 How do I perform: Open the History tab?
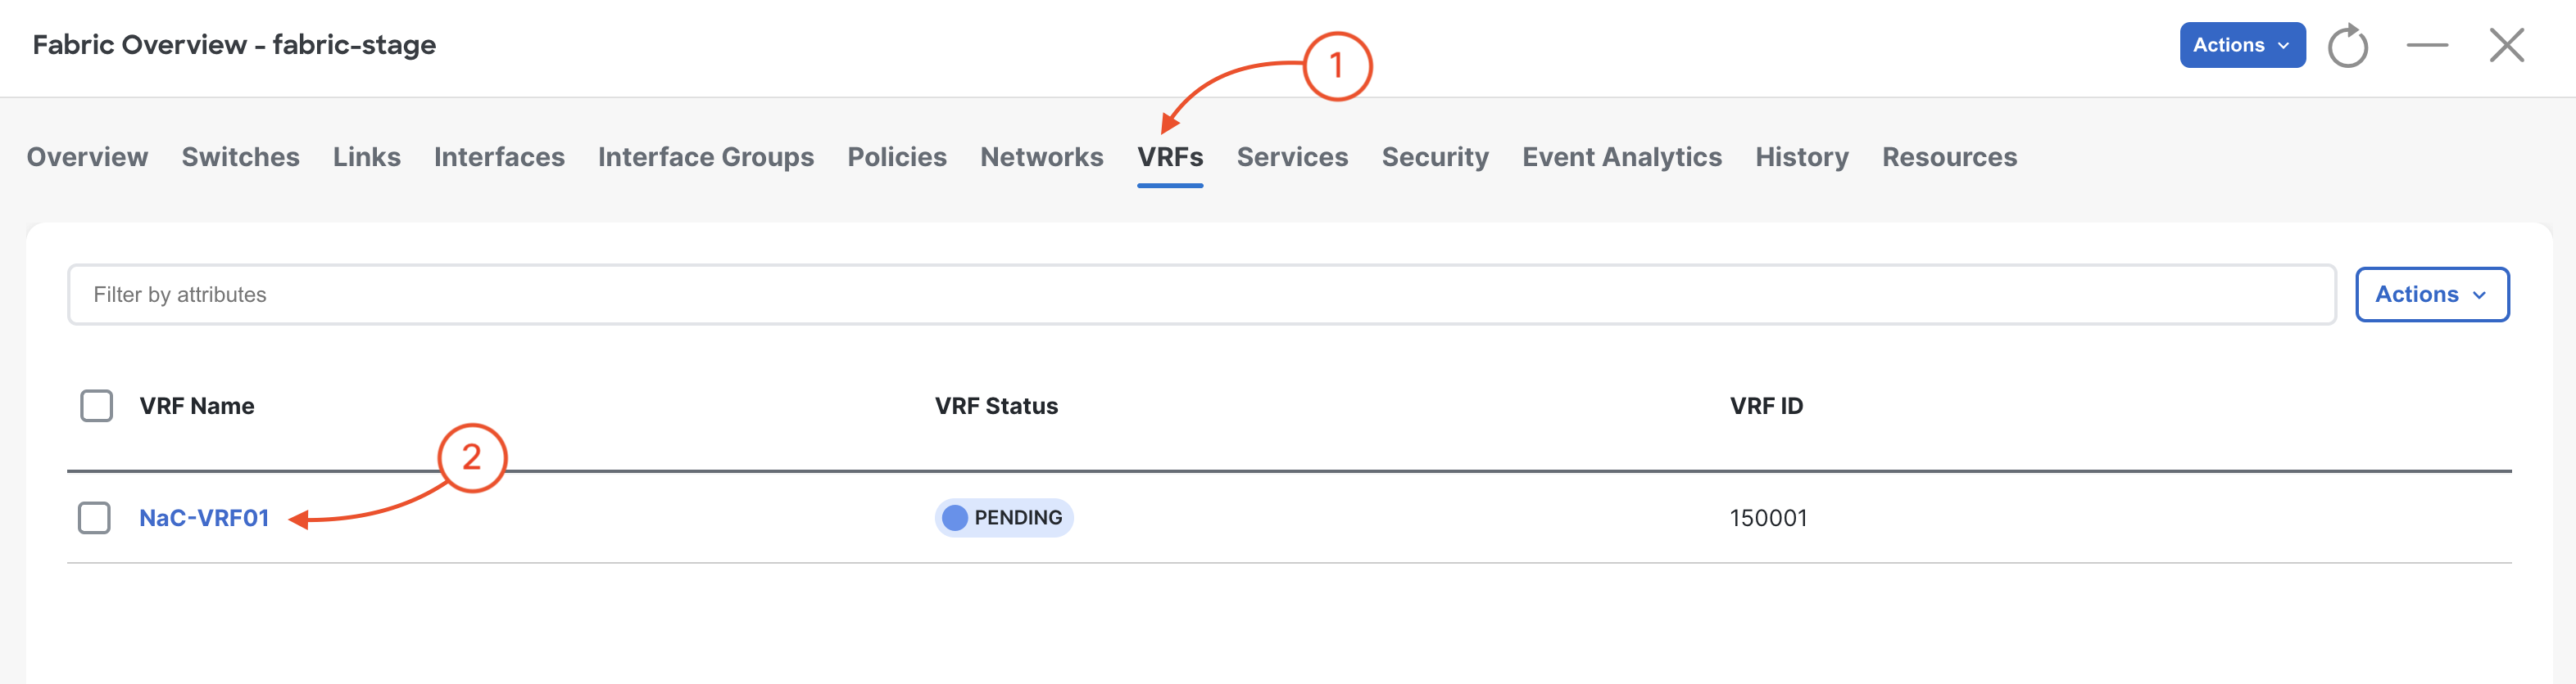pyautogui.click(x=1801, y=157)
